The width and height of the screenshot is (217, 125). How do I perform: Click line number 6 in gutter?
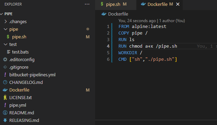[108, 59]
